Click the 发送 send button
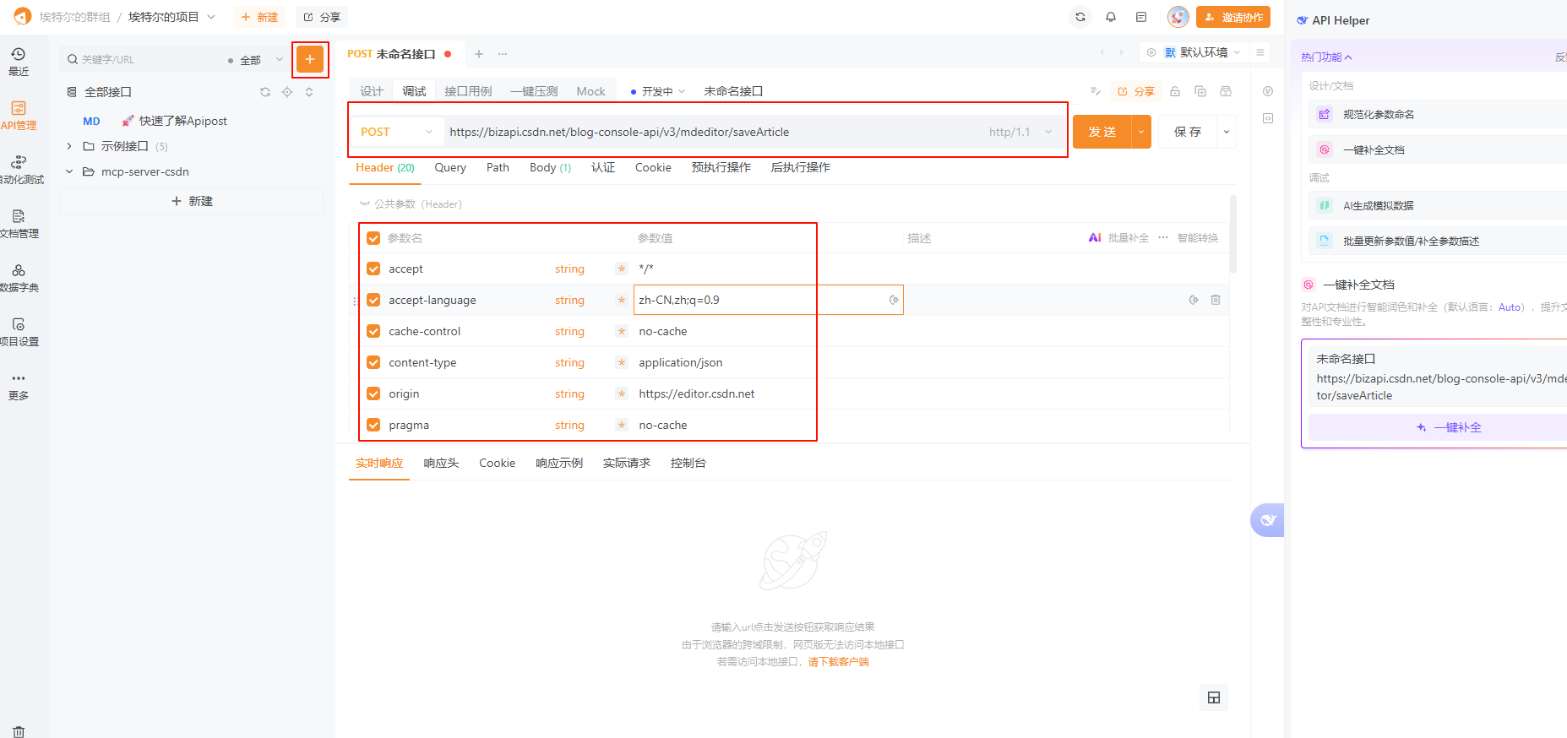1567x738 pixels. (x=1102, y=132)
